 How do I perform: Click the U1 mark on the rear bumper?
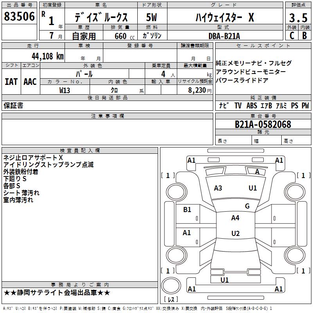tap(224, 280)
